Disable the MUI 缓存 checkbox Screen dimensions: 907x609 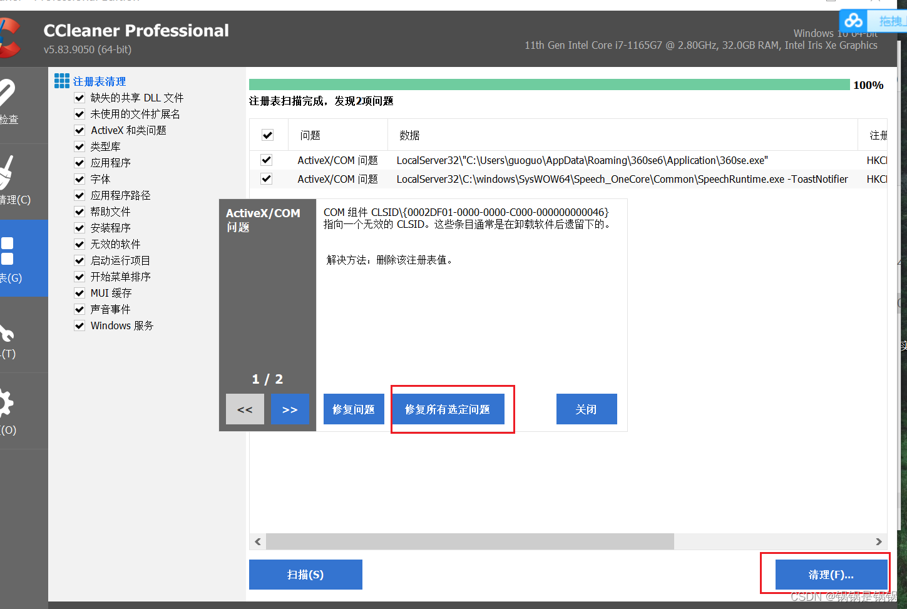click(79, 293)
